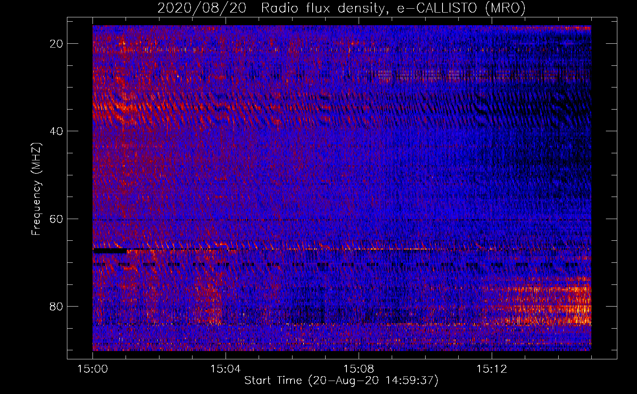Click the '40' frequency tick label
Viewport: 637px width, 394px height.
[56, 131]
